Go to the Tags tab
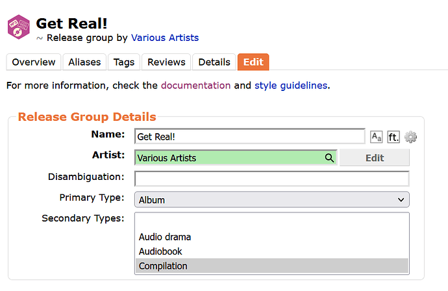 point(124,62)
